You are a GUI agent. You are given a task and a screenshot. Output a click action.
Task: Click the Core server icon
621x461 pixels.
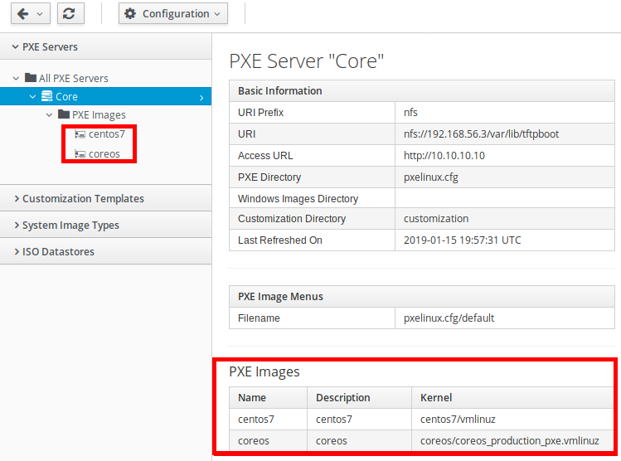pyautogui.click(x=46, y=96)
